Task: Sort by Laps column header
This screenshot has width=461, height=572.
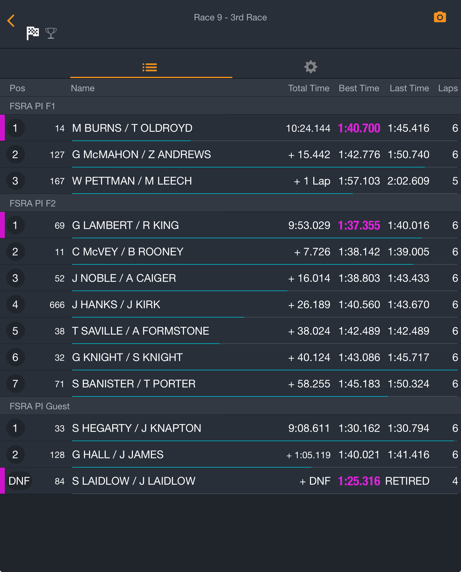Action: click(x=448, y=88)
